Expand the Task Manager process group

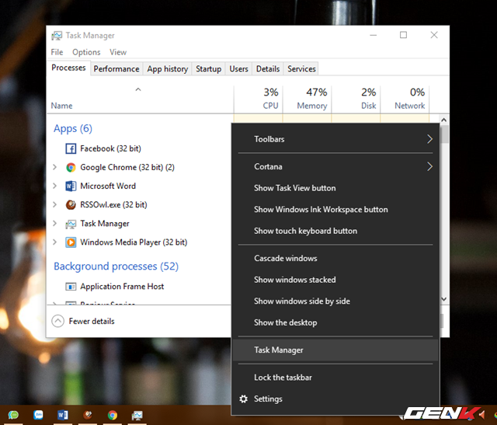pyautogui.click(x=54, y=223)
